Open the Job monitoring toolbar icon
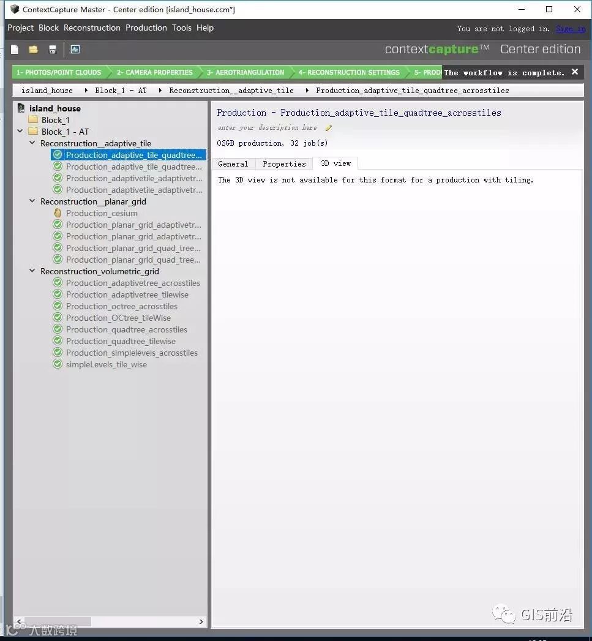 pyautogui.click(x=75, y=50)
